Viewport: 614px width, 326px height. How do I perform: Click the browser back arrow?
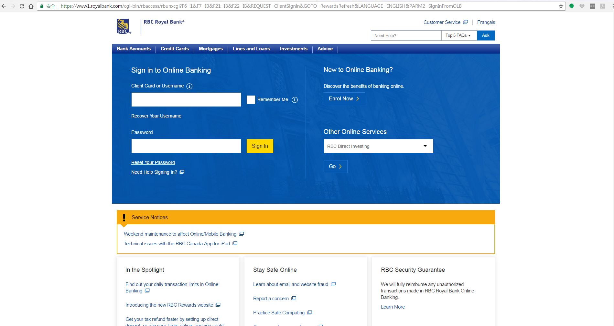[x=4, y=6]
